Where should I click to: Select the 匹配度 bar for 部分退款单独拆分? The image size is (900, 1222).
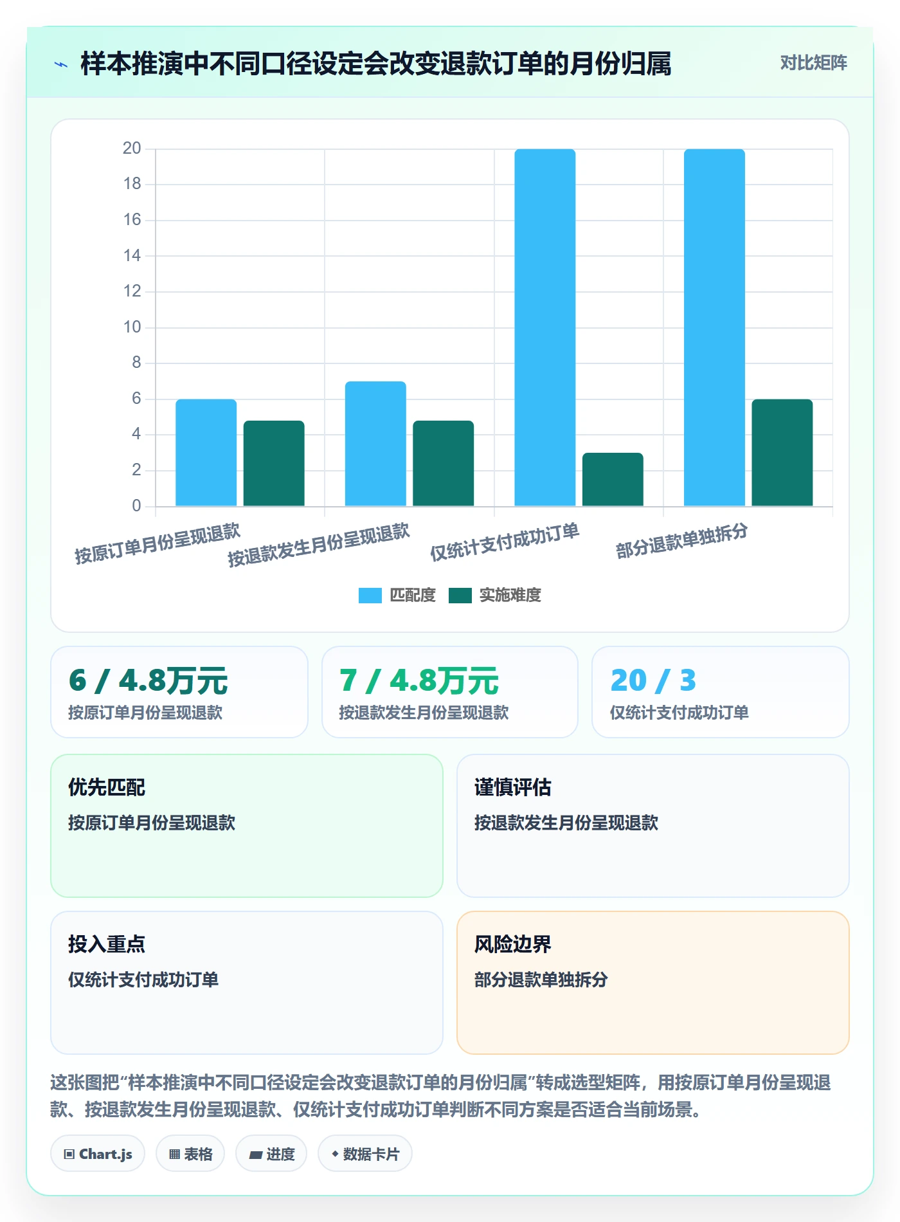coord(714,327)
